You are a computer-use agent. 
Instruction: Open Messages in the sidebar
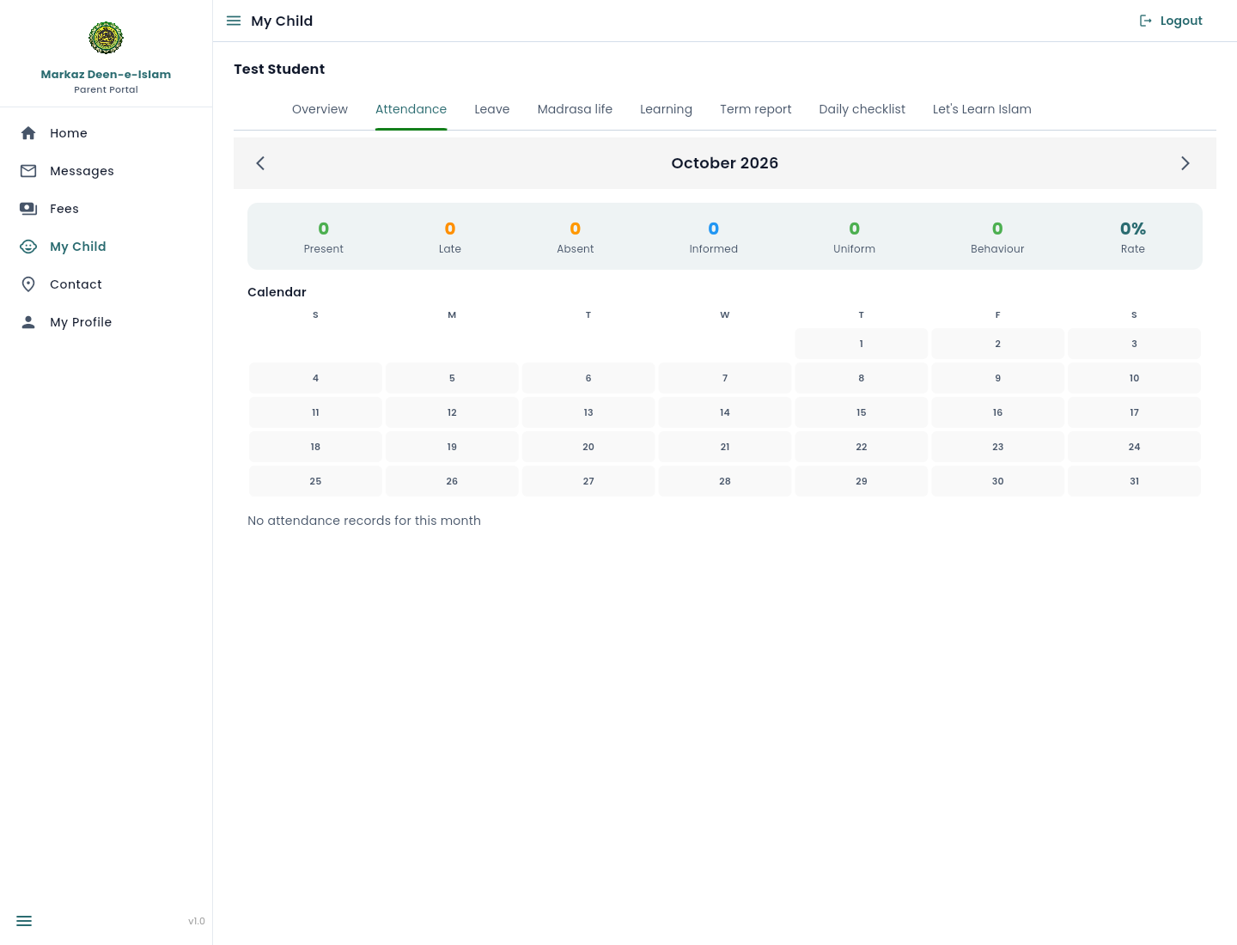107,171
